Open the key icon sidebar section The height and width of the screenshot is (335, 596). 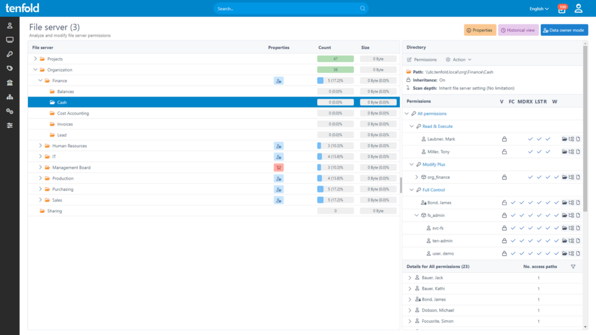pyautogui.click(x=10, y=54)
